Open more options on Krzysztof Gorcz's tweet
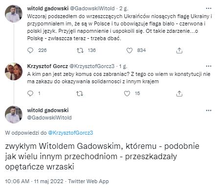The height and width of the screenshot is (190, 217). 209,66
